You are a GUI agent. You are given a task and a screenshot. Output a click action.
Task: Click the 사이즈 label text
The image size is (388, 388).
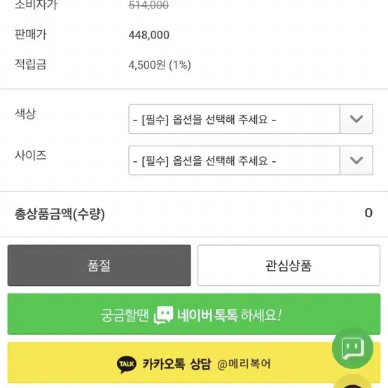[x=30, y=155]
